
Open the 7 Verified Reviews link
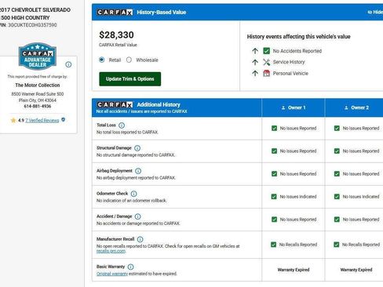pyautogui.click(x=42, y=120)
